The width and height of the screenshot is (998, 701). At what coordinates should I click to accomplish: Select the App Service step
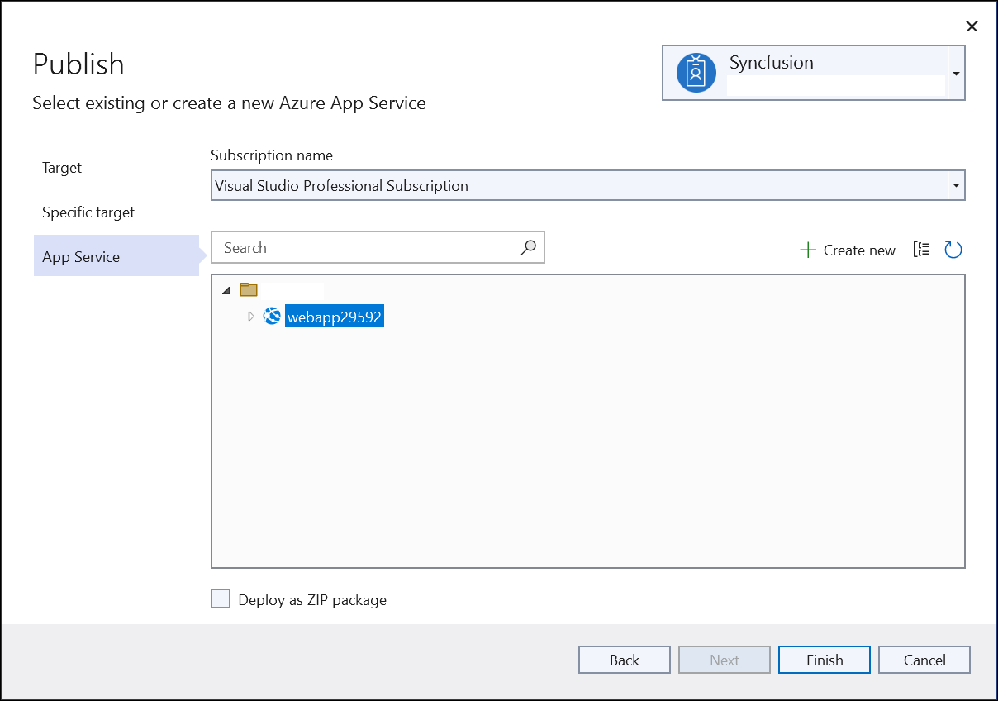81,257
